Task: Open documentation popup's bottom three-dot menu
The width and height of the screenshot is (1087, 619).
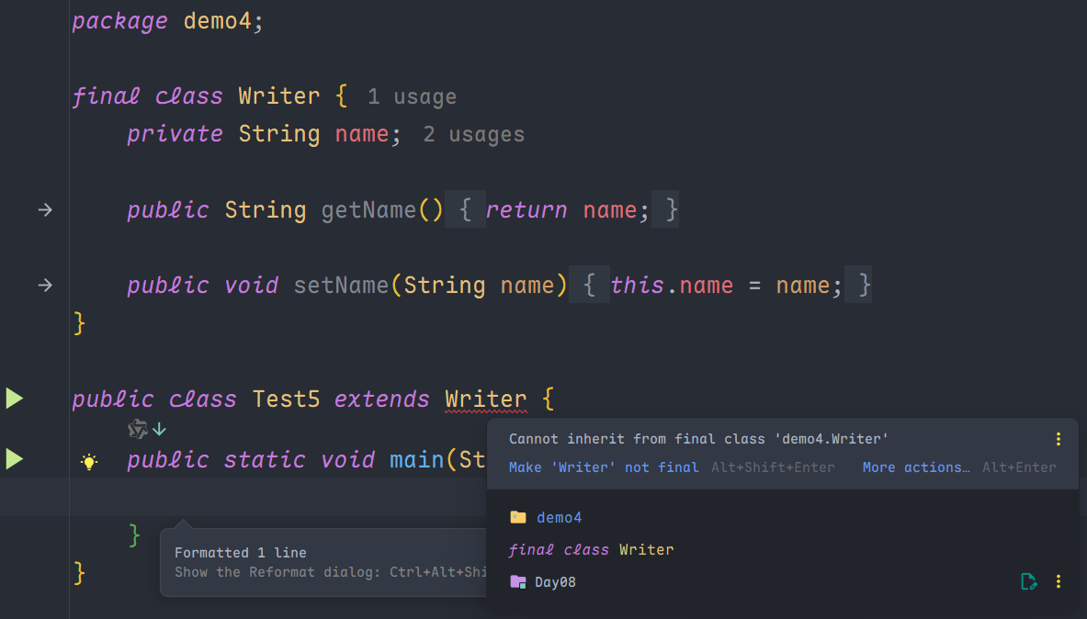Action: pyautogui.click(x=1059, y=581)
